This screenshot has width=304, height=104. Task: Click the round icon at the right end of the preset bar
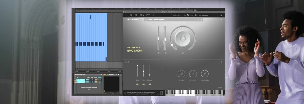point(201,20)
